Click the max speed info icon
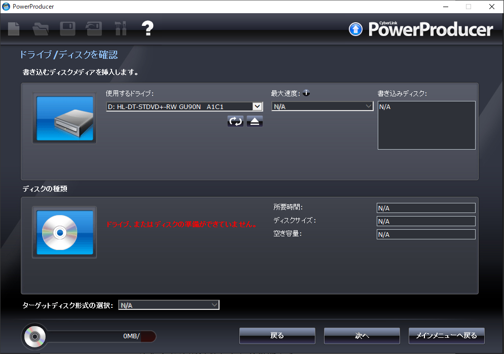 tap(306, 93)
